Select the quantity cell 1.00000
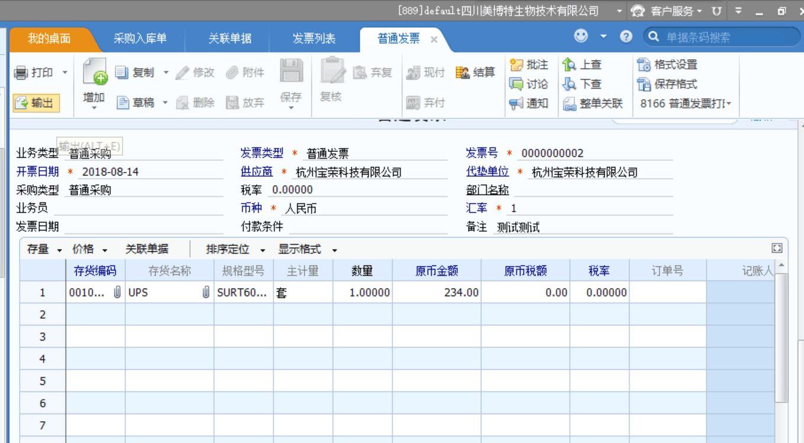 click(361, 292)
